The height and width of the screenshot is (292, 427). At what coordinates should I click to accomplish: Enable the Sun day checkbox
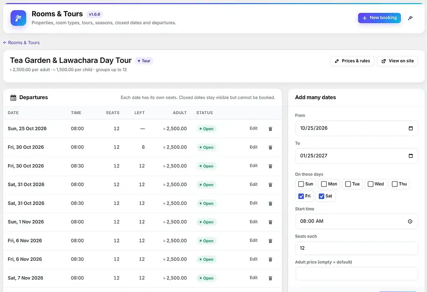tap(301, 184)
